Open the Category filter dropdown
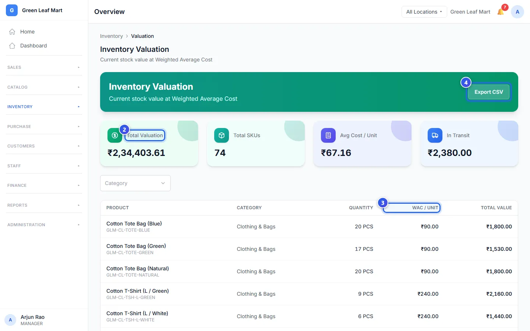The height and width of the screenshot is (331, 530). pos(135,183)
